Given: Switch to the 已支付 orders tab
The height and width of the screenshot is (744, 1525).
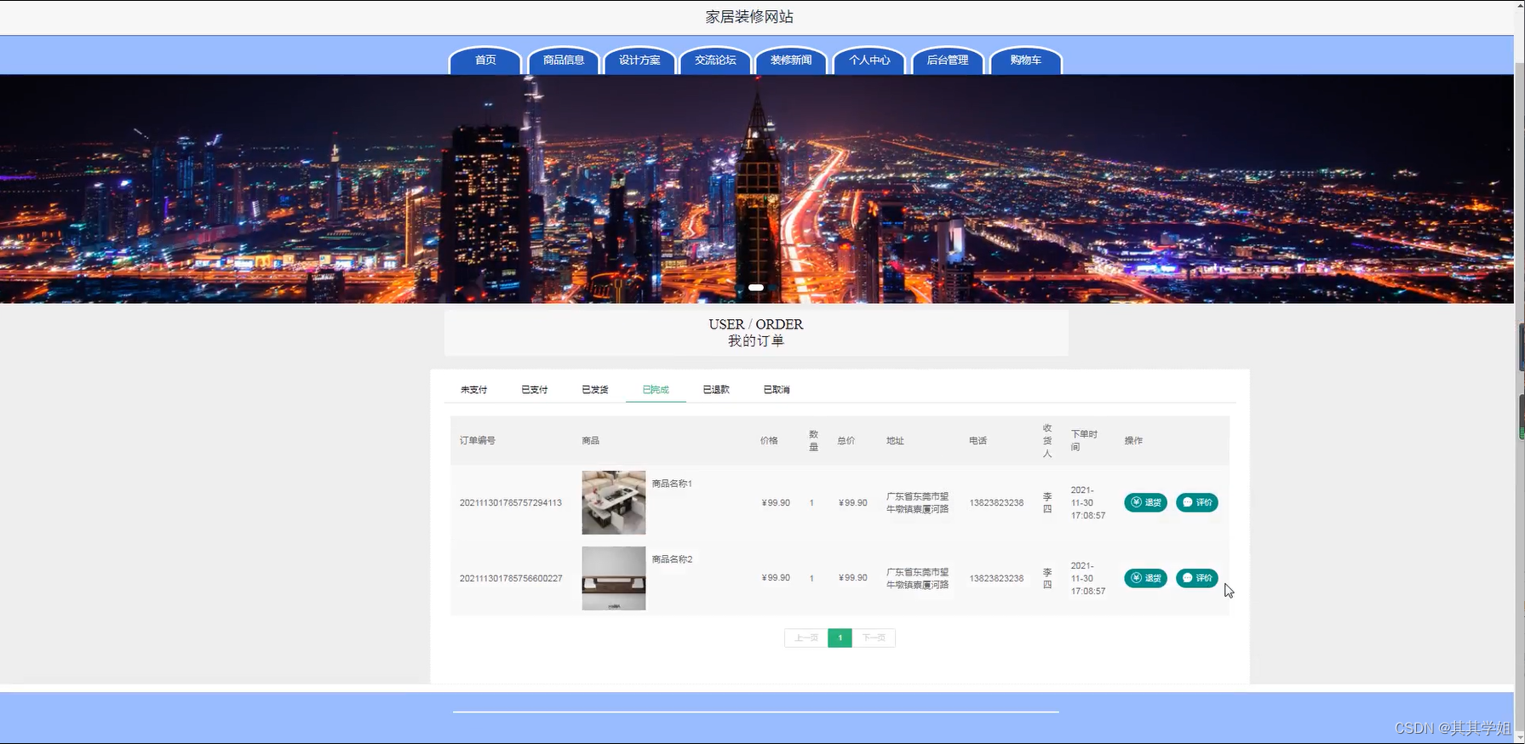Looking at the screenshot, I should click(535, 390).
